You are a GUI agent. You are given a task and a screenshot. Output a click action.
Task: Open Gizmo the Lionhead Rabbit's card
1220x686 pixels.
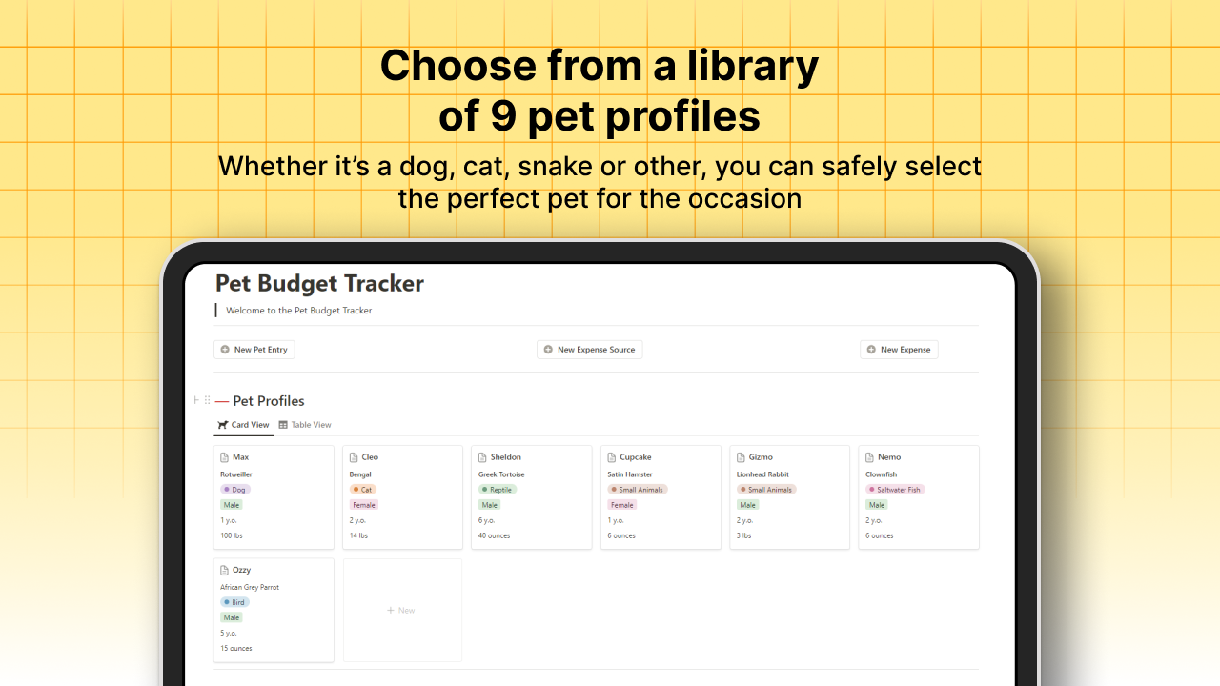point(789,495)
